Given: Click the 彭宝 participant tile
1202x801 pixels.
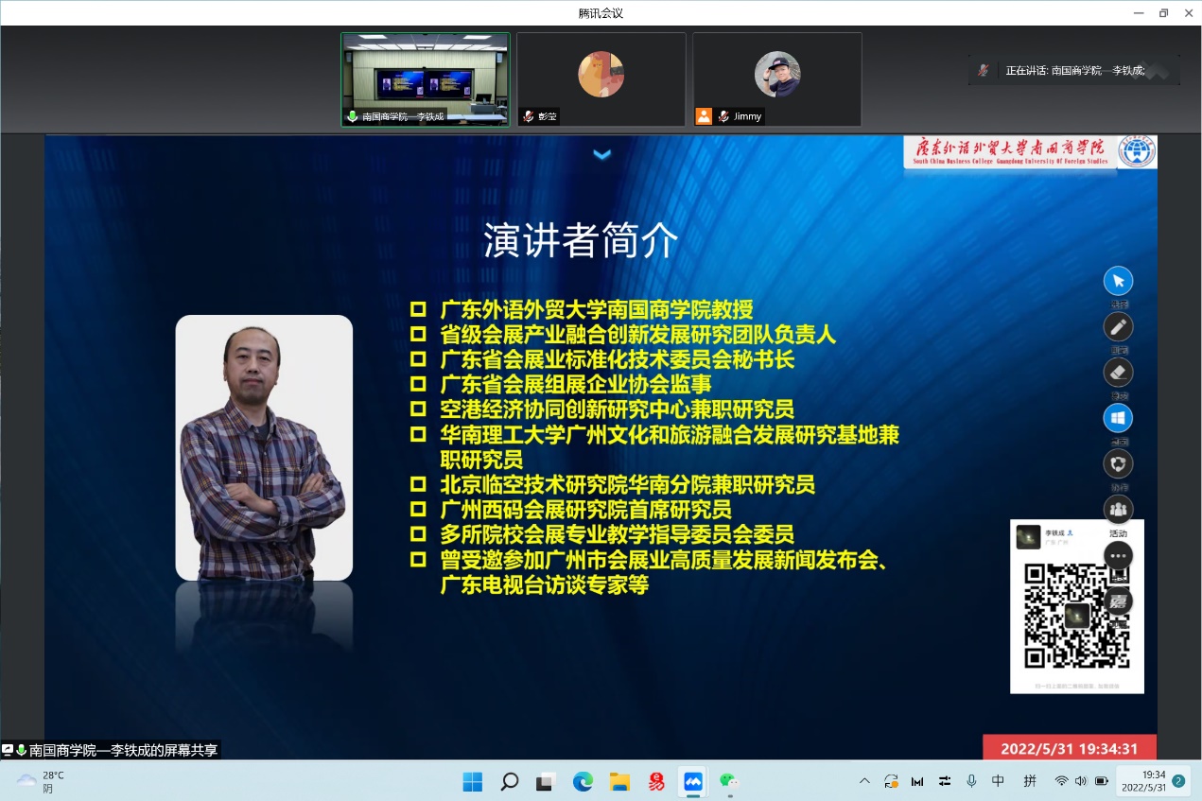Looking at the screenshot, I should pos(601,79).
